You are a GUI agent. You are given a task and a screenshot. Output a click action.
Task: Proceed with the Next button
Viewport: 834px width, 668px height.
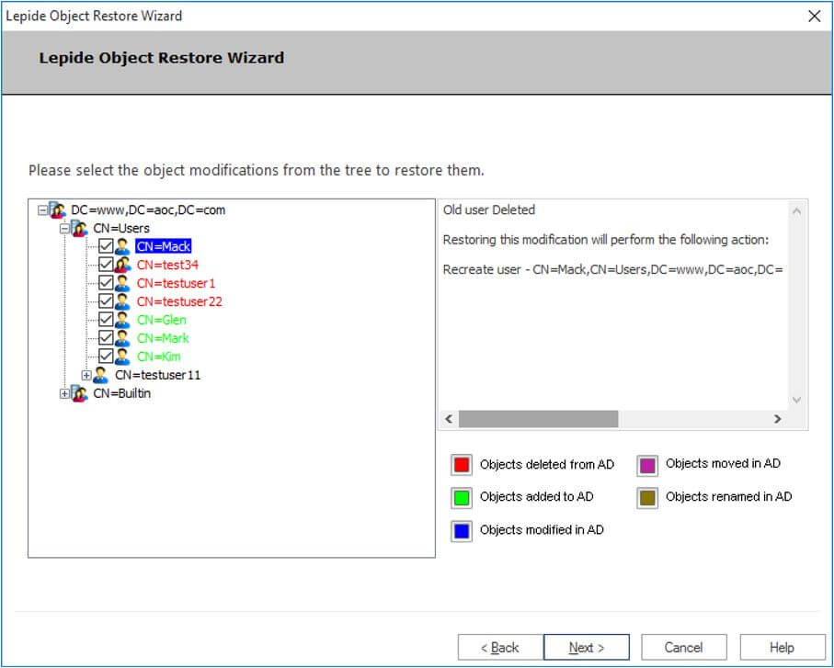[587, 647]
